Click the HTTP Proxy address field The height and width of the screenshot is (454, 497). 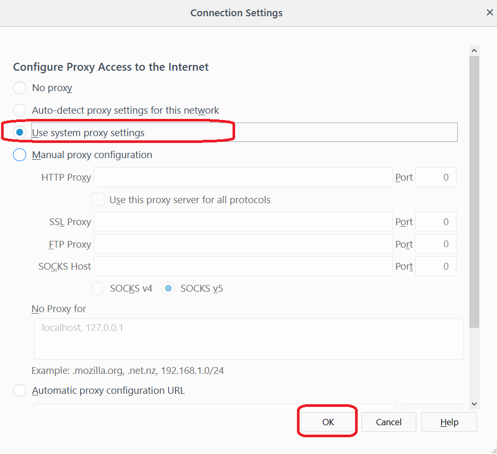point(243,178)
